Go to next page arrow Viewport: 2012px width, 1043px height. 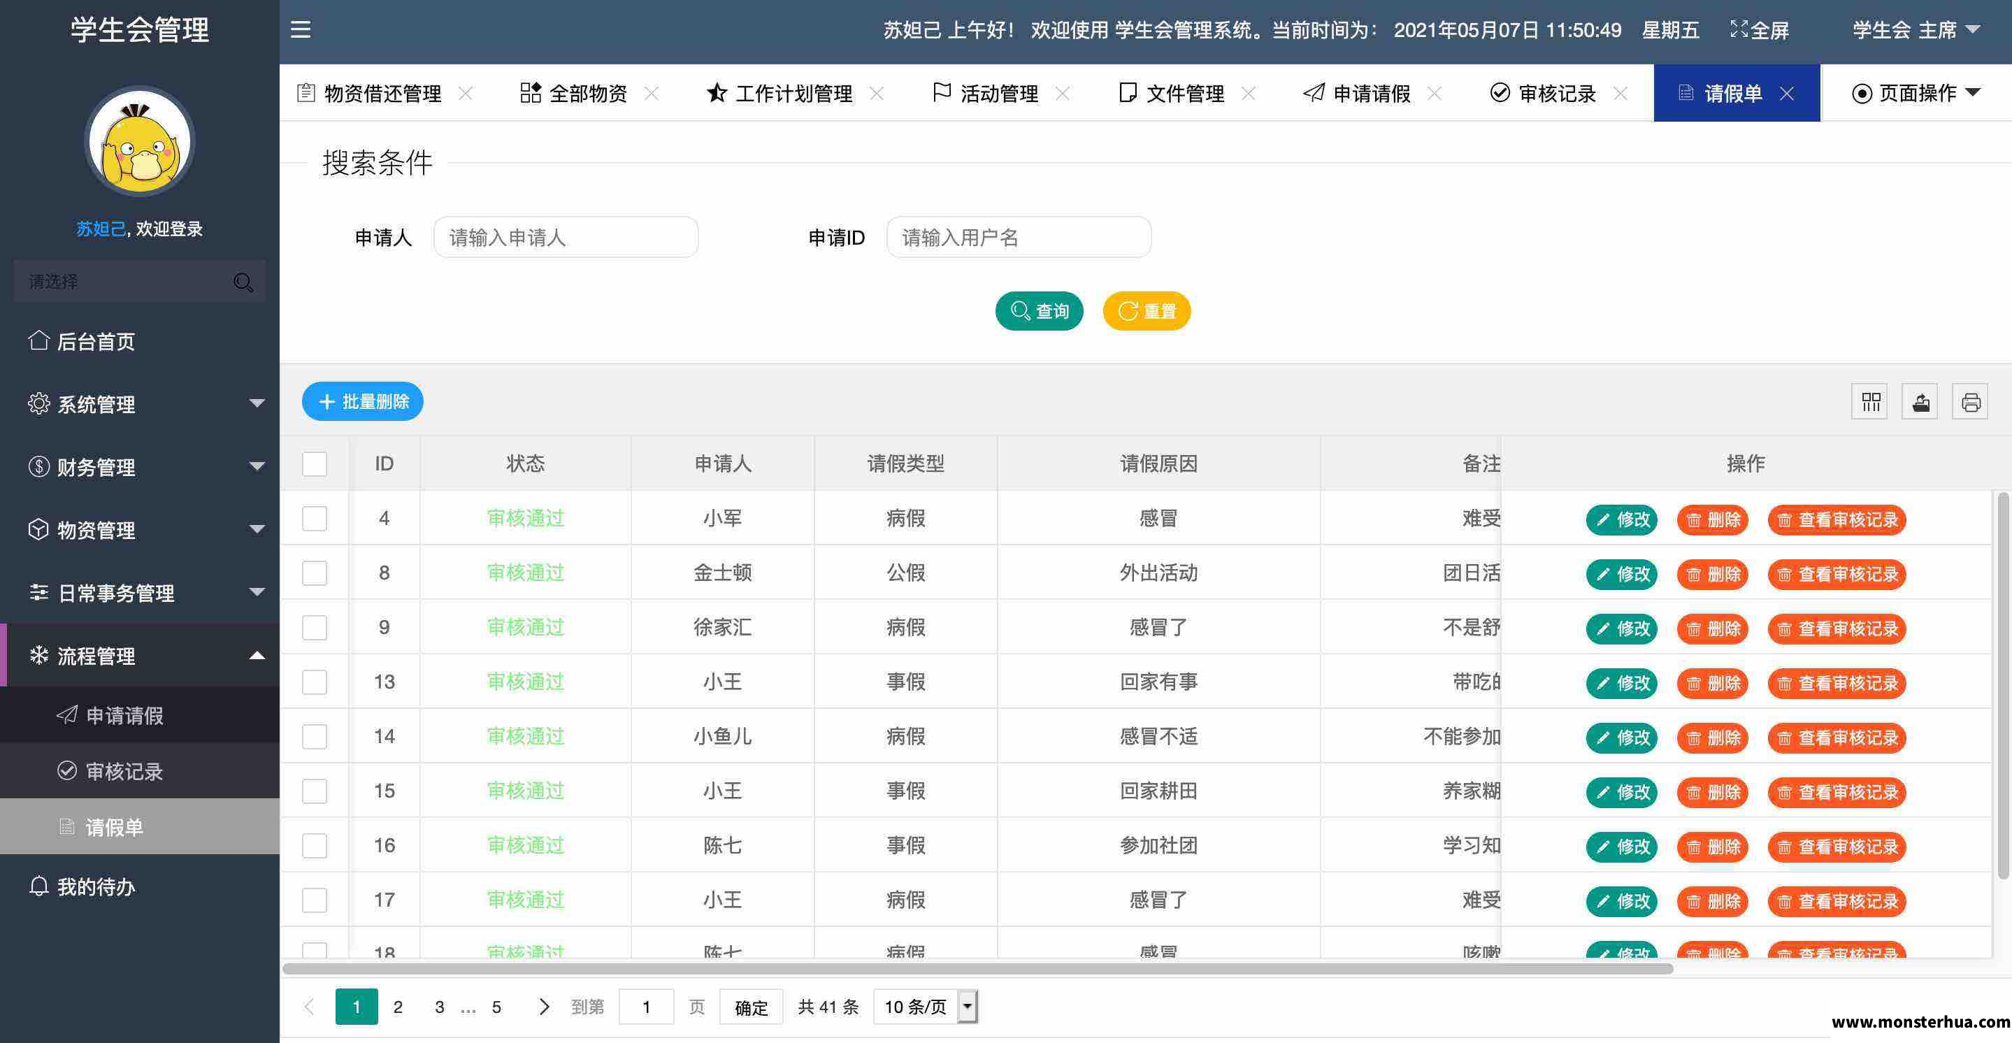545,1006
